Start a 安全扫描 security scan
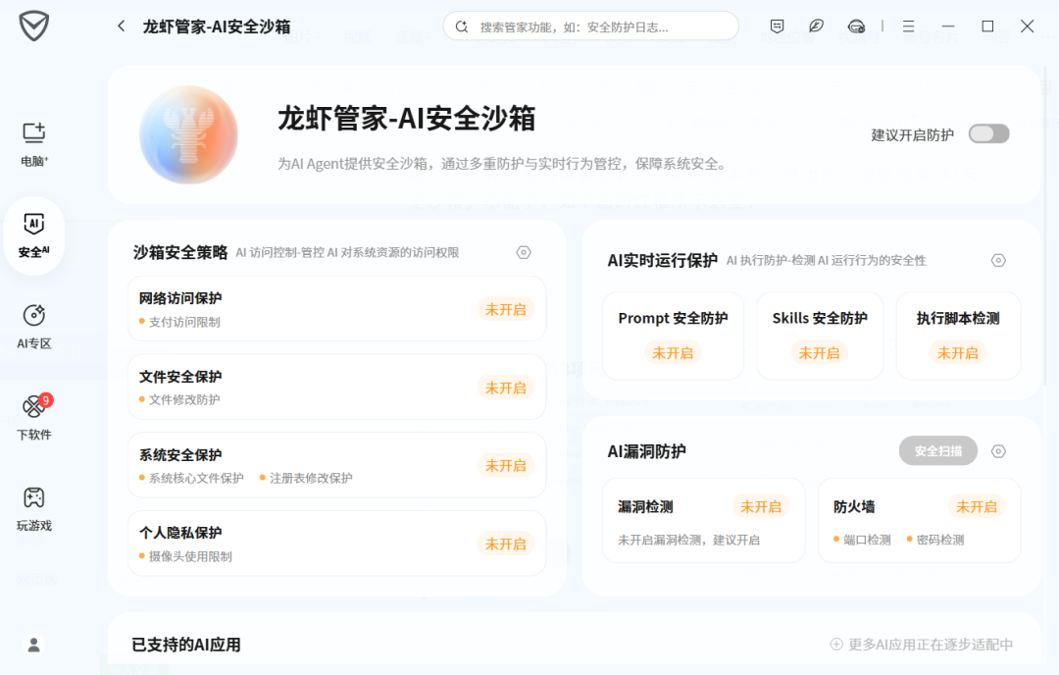The height and width of the screenshot is (675, 1059). 937,450
